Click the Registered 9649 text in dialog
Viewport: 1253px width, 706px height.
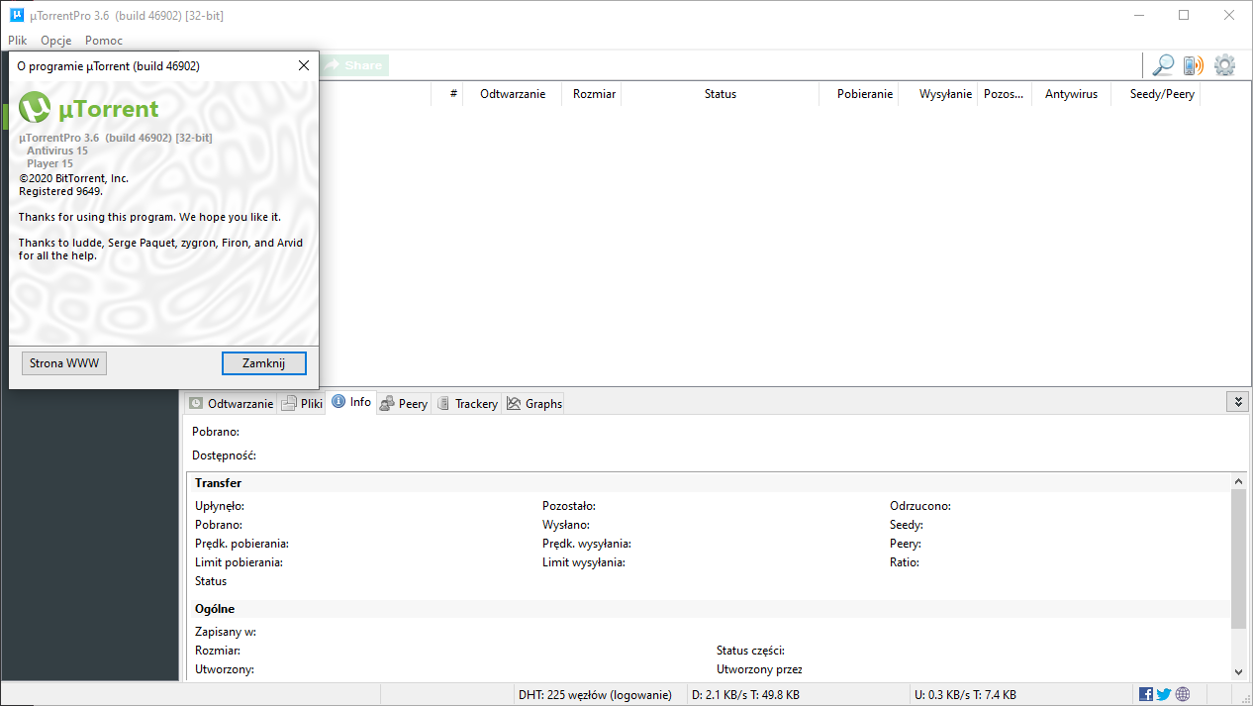tap(61, 191)
